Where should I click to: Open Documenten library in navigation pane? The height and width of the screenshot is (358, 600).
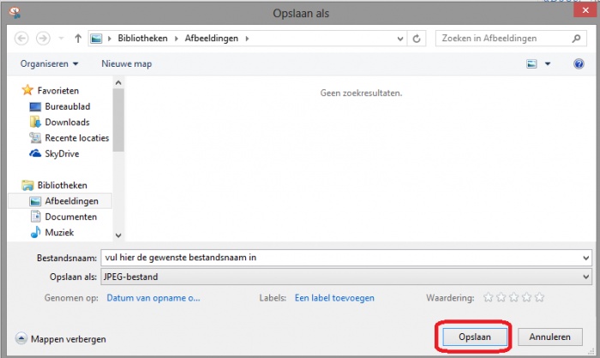click(x=71, y=217)
